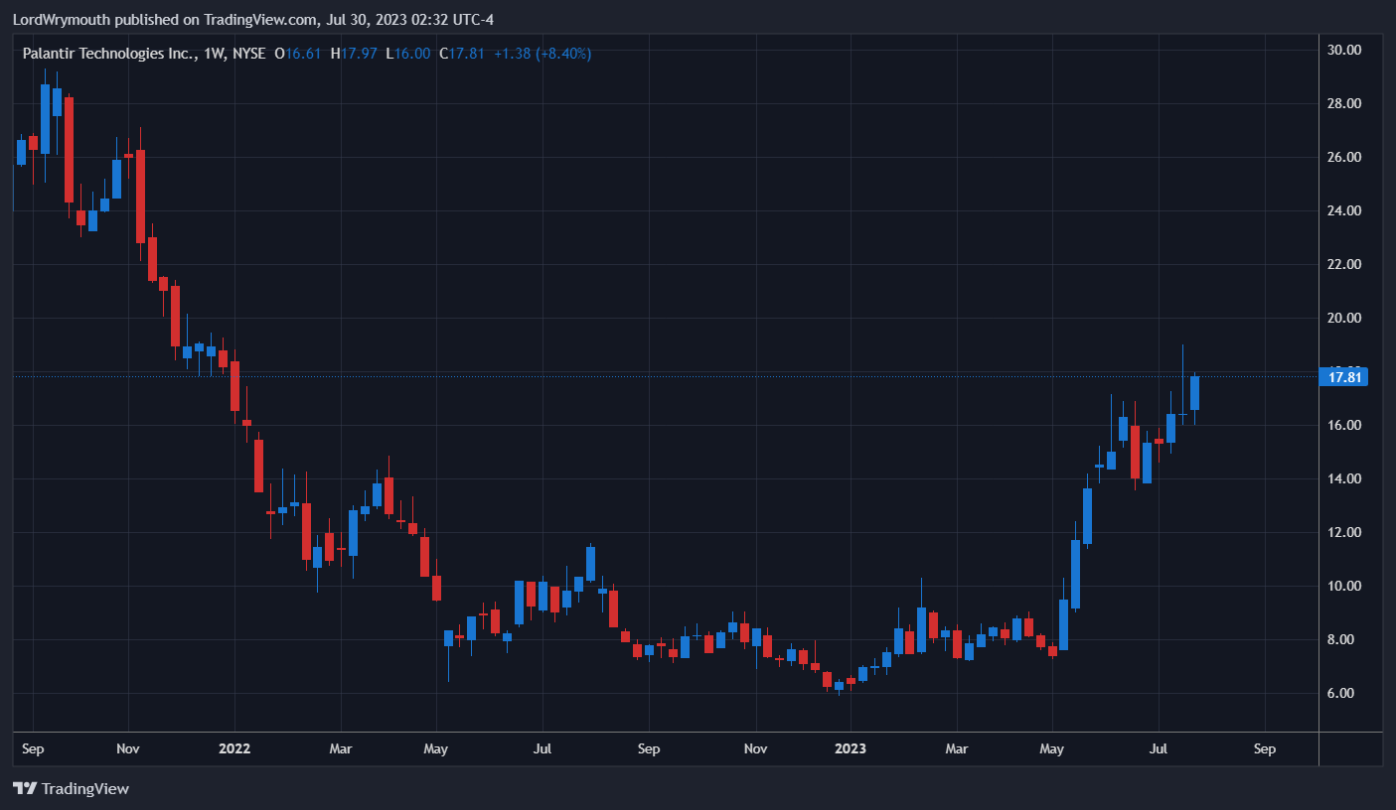Click the 2022 label on time axis
This screenshot has width=1396, height=810.
point(234,748)
